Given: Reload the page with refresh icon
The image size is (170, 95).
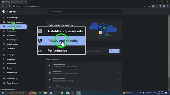Looking at the screenshot, I should pyautogui.click(x=10, y=6).
